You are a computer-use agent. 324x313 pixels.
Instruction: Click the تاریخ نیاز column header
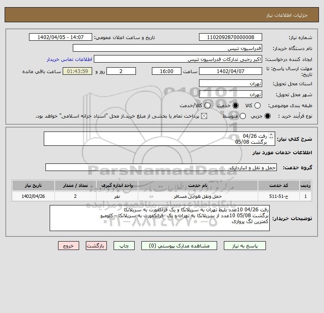pyautogui.click(x=33, y=185)
